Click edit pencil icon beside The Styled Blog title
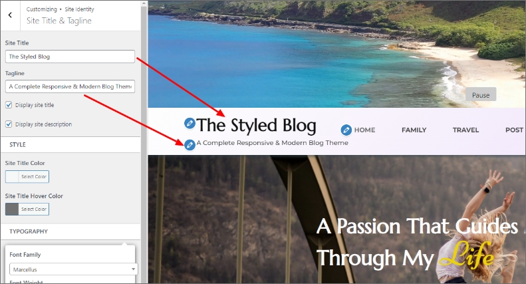This screenshot has height=284, width=526. click(x=190, y=123)
